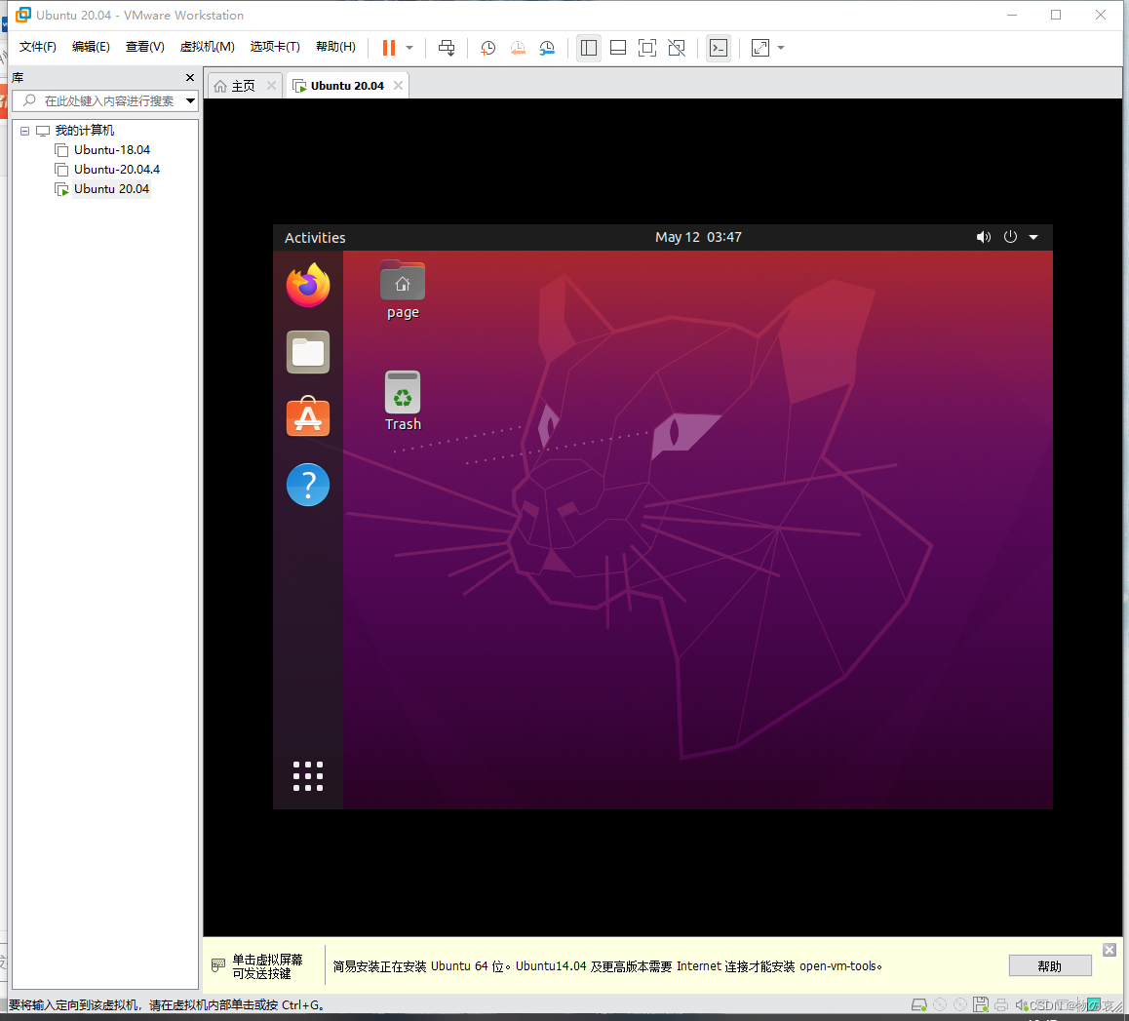Viewport: 1129px width, 1021px height.
Task: Open the library search dropdown arrow
Action: 191,100
